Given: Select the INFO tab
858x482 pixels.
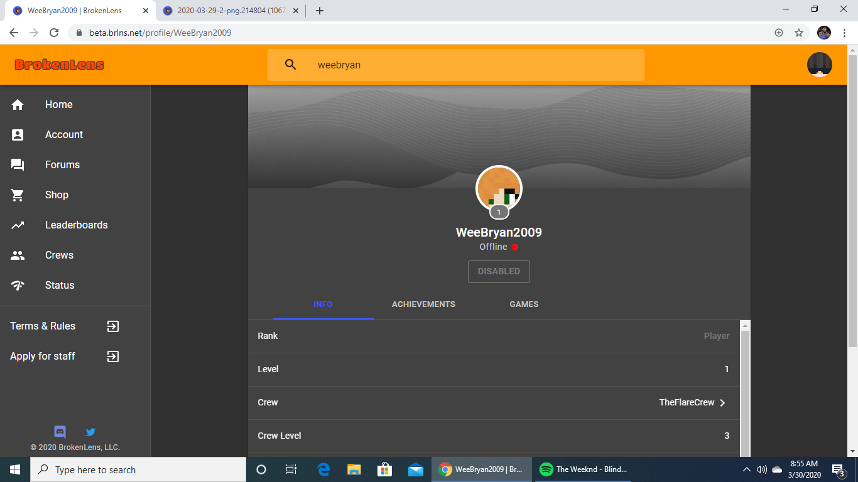Looking at the screenshot, I should [323, 304].
